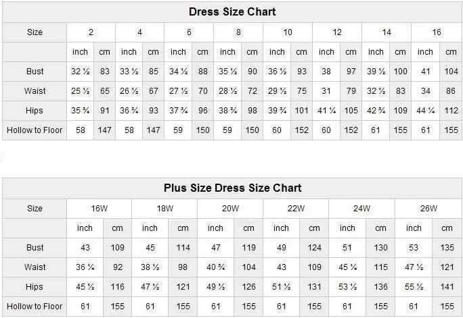Click the "Plus Size Dress Size Chart" heading
This screenshot has width=463, height=318.
point(232,188)
